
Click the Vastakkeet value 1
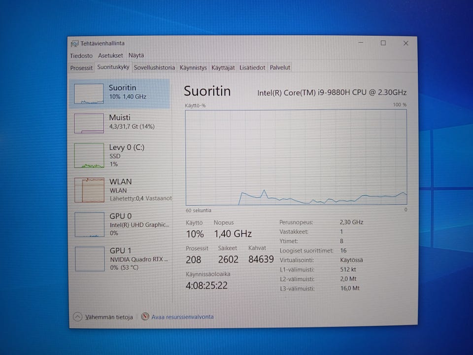341,232
